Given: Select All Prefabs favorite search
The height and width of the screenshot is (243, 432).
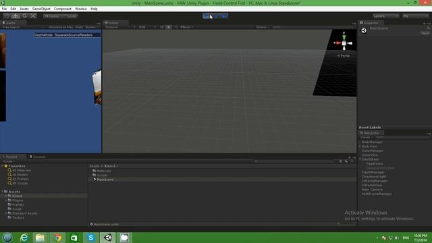Looking at the screenshot, I should [18, 179].
